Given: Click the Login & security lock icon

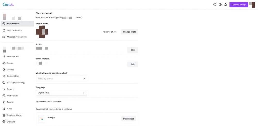Looking at the screenshot, I should click(x=4, y=30).
